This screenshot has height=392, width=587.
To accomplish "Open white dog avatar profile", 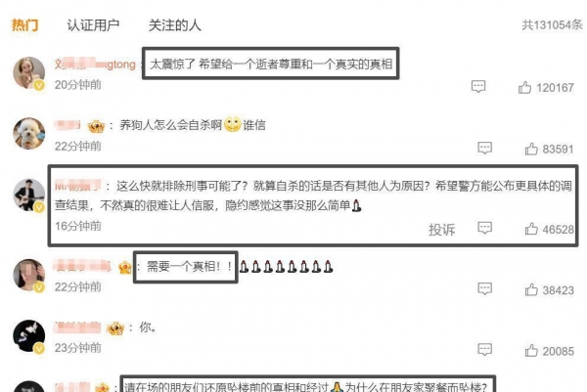I will (x=28, y=134).
